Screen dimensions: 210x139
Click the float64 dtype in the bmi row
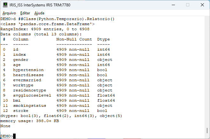pyautogui.click(x=106, y=100)
